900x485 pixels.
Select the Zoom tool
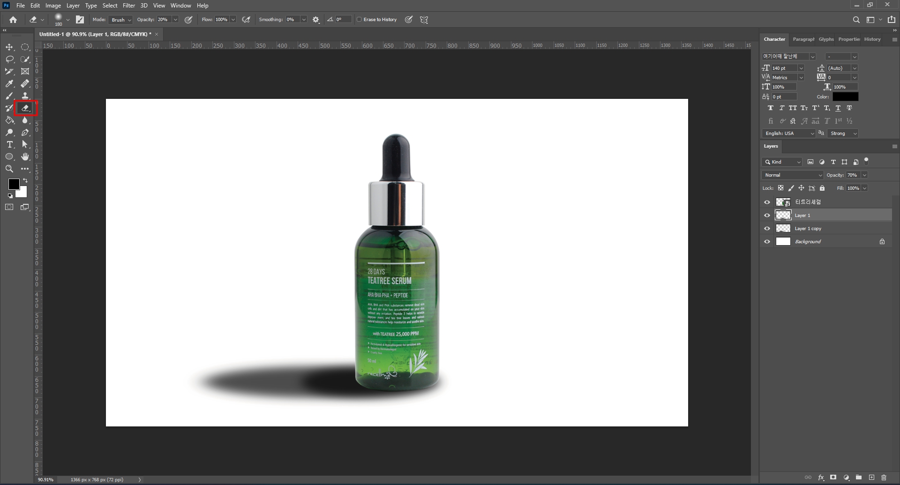point(9,169)
